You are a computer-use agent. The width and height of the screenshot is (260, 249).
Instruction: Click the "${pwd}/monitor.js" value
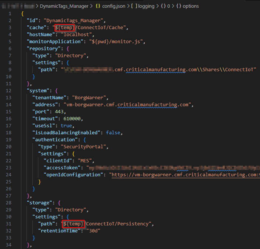click(x=116, y=42)
